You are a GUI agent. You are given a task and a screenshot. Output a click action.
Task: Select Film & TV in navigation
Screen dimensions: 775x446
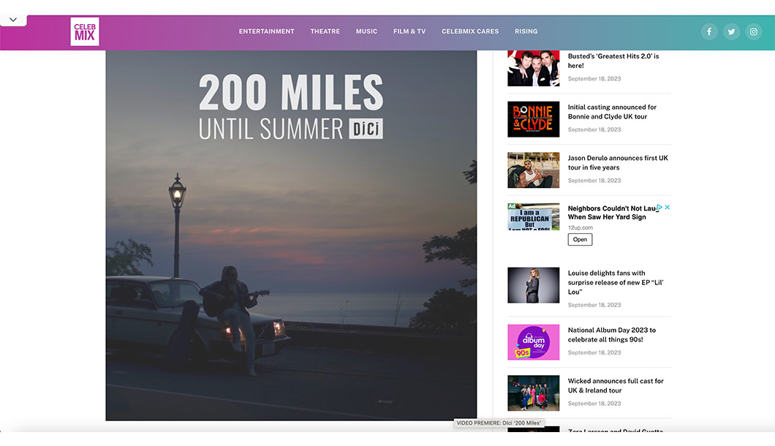coord(409,31)
